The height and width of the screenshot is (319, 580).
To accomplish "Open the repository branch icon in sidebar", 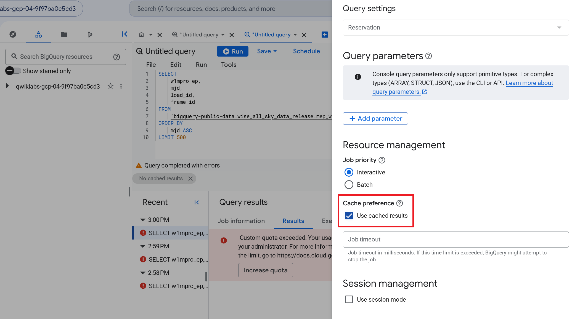I will coord(90,34).
